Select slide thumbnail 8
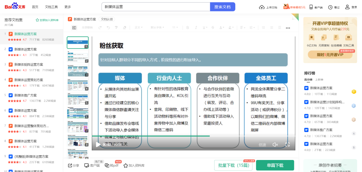Image resolution: width=362 pixels, height=172 pixels. point(77,141)
